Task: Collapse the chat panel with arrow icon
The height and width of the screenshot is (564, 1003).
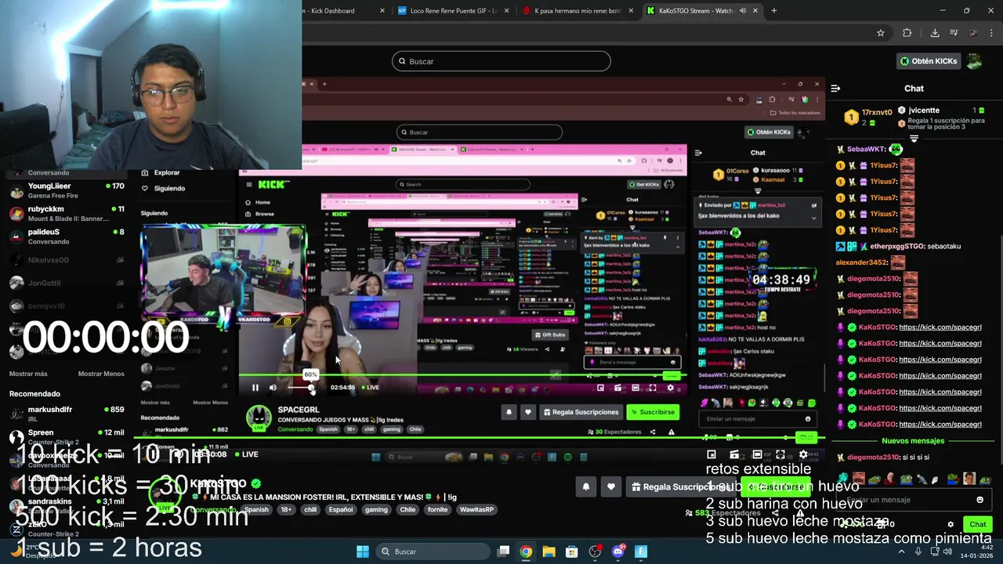Action: (x=835, y=89)
